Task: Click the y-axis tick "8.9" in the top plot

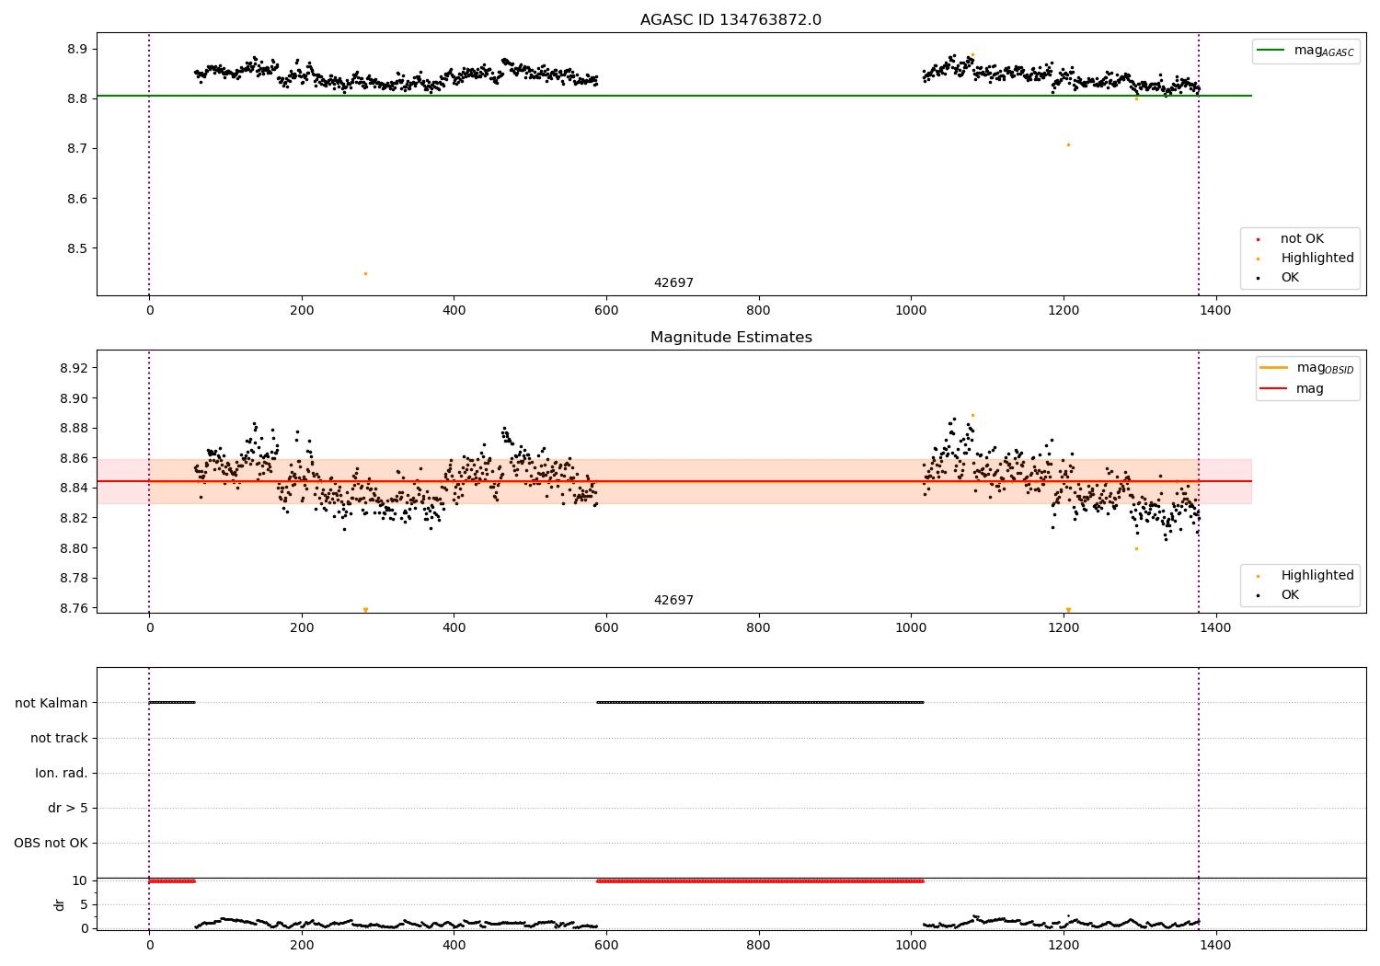Action: point(76,49)
